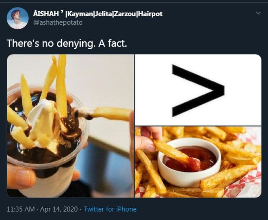Screen dimensions: 268x220
Task: Click the tweet text "There's no denying"
Action: pos(50,43)
